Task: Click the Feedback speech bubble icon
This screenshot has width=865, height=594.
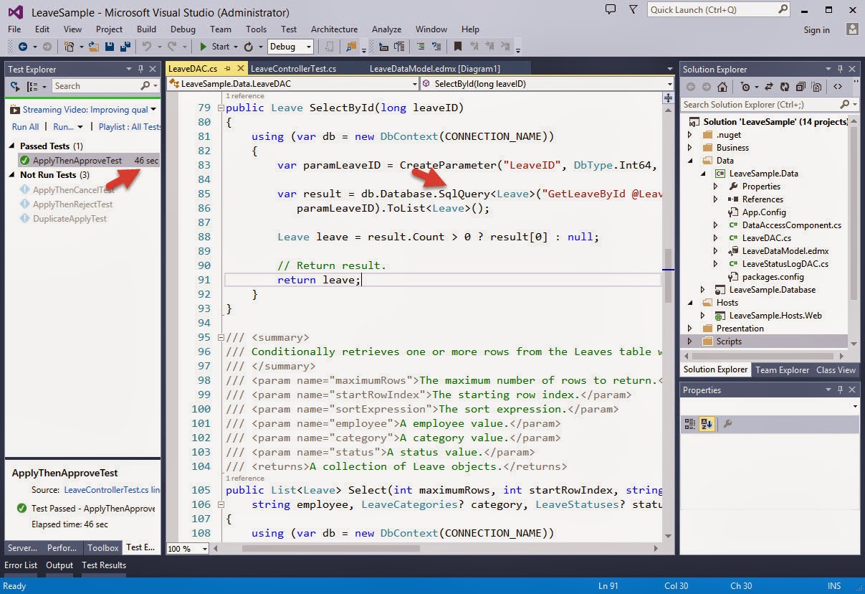Action: (x=611, y=10)
